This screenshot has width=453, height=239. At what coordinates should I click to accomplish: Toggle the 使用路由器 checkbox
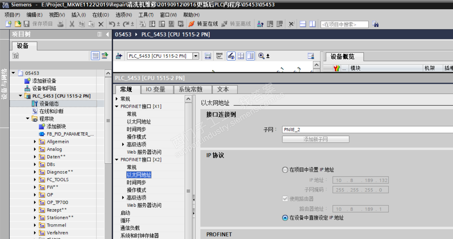[285, 199]
